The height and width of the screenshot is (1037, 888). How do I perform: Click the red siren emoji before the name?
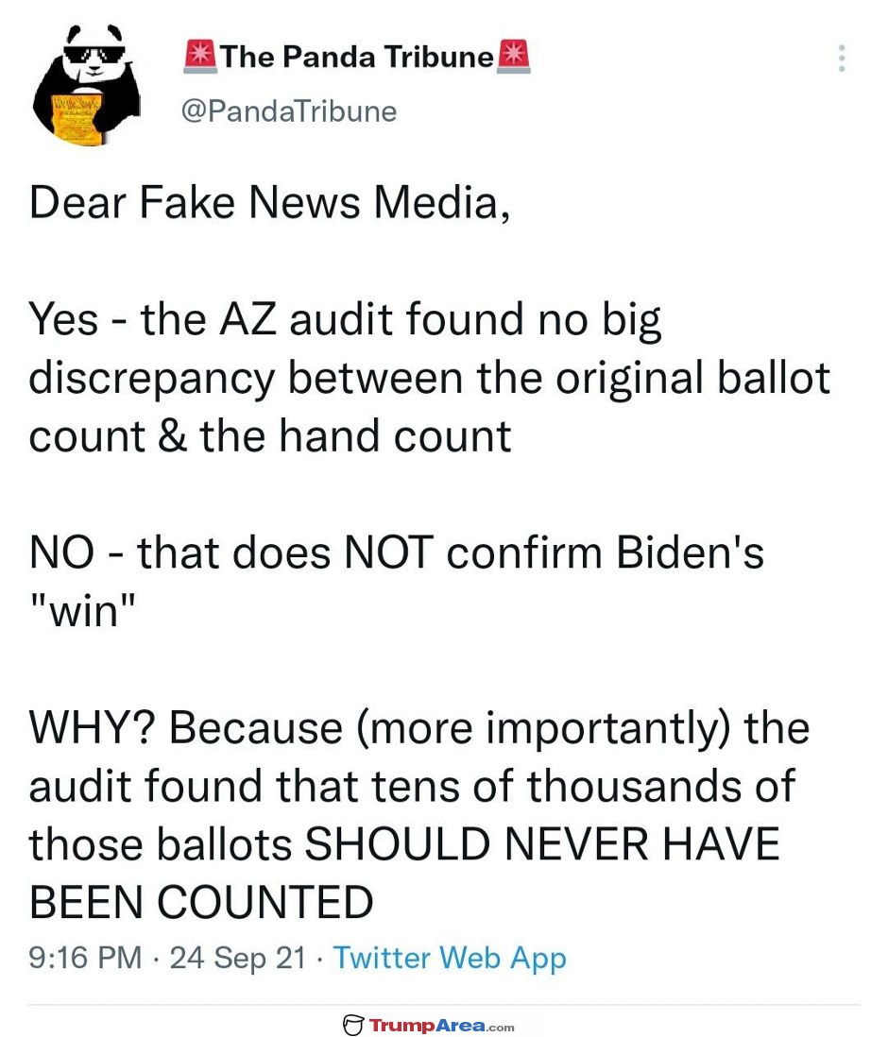click(200, 57)
